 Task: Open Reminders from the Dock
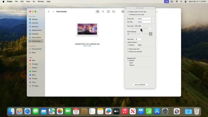pos(92,111)
